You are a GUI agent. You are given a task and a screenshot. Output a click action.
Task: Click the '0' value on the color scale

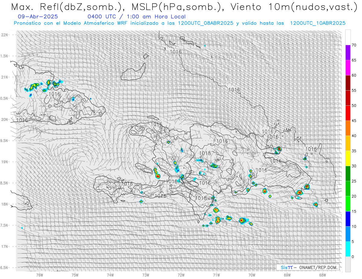(x=353, y=256)
